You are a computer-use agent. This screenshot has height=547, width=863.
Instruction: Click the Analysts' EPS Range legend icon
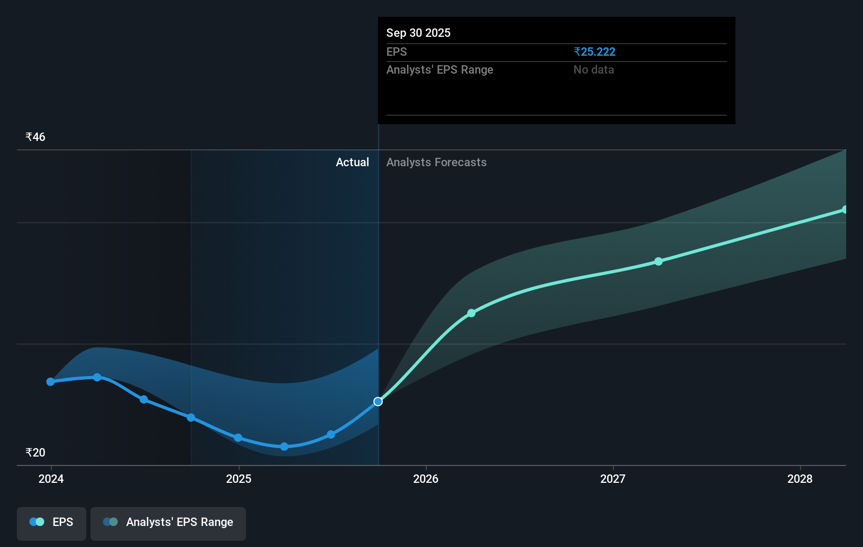[110, 521]
